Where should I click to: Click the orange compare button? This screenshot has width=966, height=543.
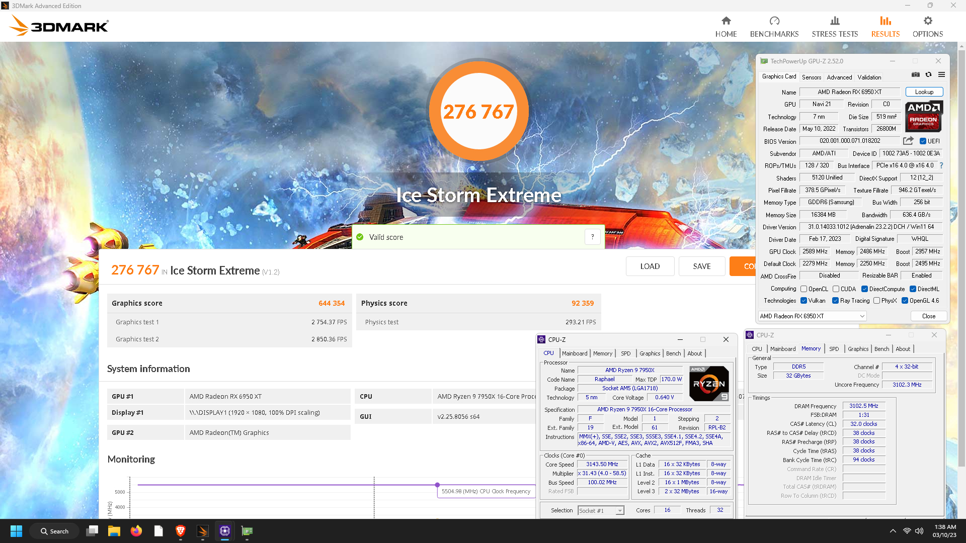743,266
